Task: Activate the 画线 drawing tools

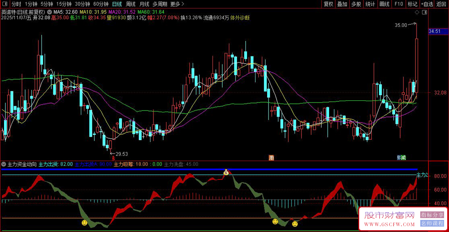Action: [x=384, y=4]
